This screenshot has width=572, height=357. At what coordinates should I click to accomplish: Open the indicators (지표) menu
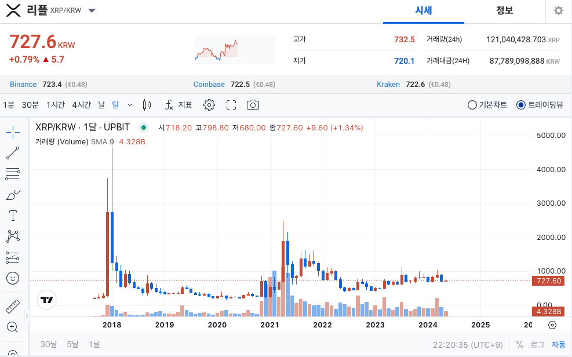pos(178,105)
